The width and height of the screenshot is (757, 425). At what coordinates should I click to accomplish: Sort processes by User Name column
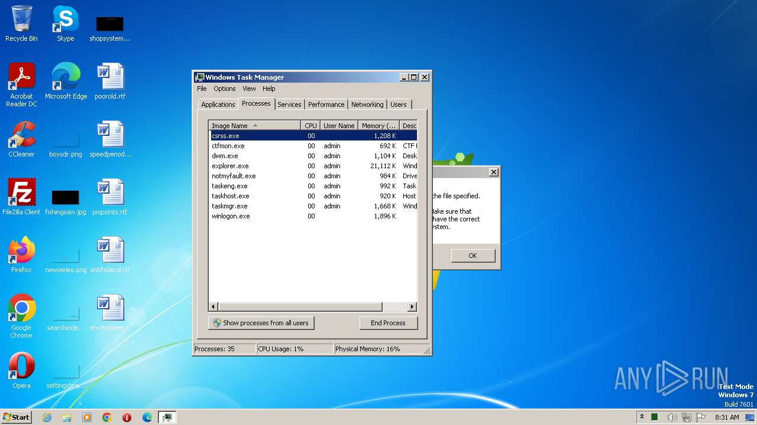click(x=339, y=126)
